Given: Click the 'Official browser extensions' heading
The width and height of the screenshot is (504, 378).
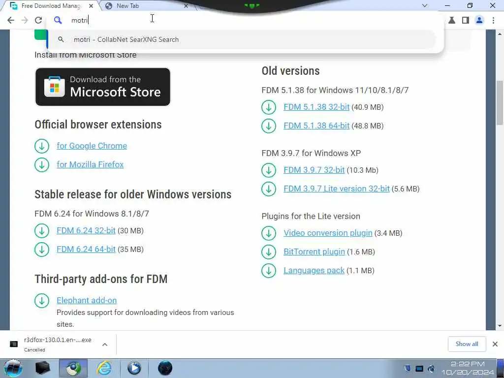Looking at the screenshot, I should click(x=98, y=125).
